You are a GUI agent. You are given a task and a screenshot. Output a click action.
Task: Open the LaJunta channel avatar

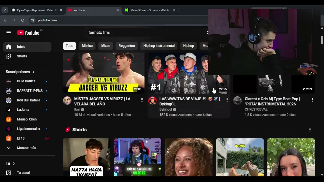click(x=9, y=110)
